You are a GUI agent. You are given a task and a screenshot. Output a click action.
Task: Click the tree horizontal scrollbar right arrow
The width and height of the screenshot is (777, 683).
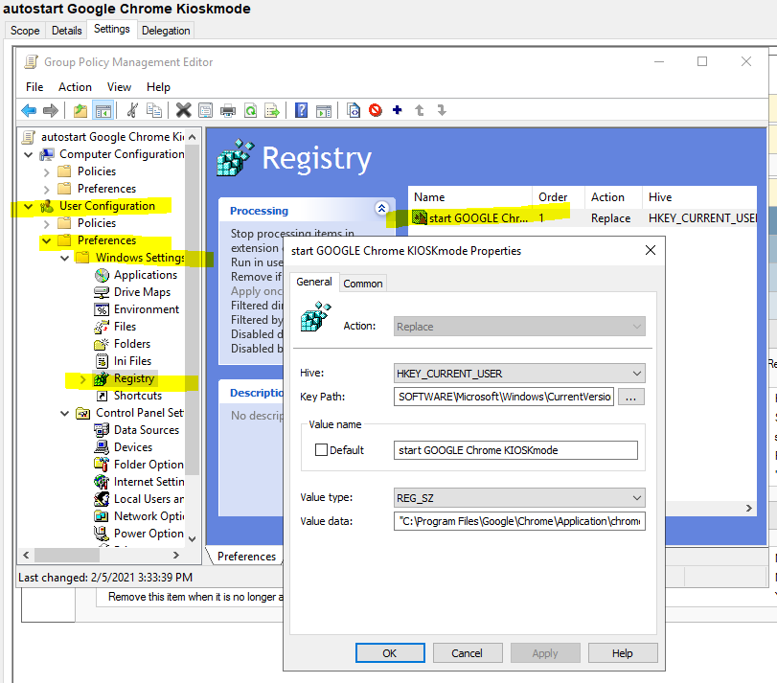coord(176,556)
